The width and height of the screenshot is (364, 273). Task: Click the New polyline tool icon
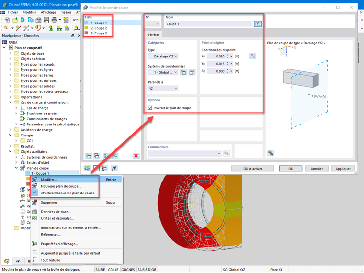(38, 28)
